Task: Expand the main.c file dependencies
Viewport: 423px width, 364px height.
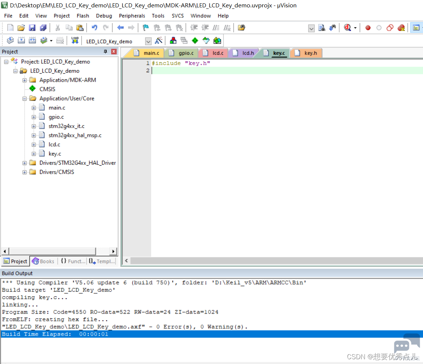Action: coord(34,108)
